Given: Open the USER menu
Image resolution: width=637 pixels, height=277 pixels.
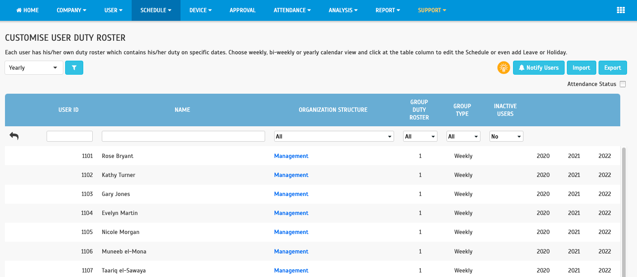Looking at the screenshot, I should click(114, 10).
